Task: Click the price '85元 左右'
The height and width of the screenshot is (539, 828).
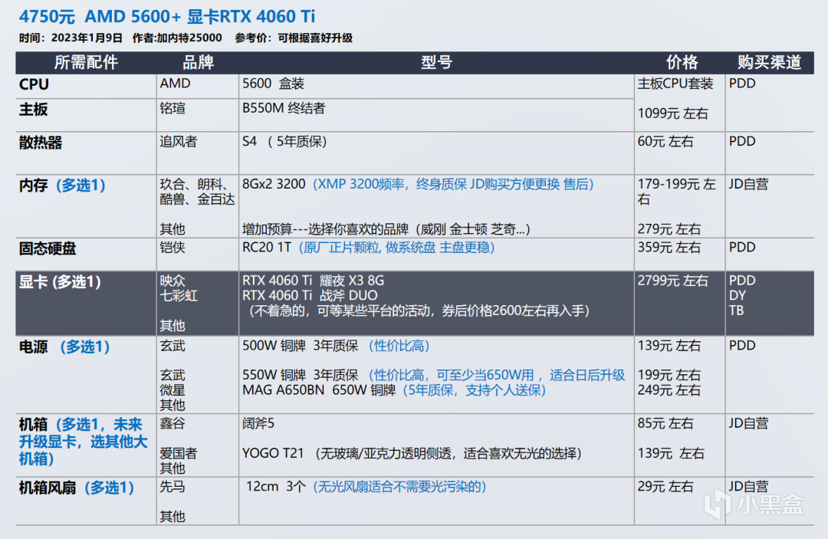Action: (665, 423)
